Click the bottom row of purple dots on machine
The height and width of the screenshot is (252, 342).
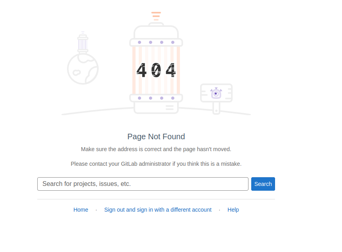pyautogui.click(x=156, y=98)
